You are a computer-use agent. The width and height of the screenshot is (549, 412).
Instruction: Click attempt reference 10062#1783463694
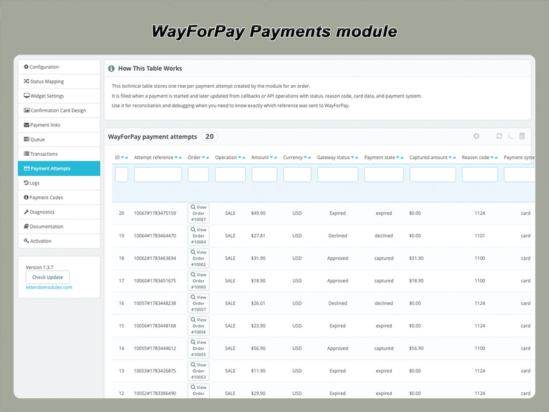coord(155,258)
